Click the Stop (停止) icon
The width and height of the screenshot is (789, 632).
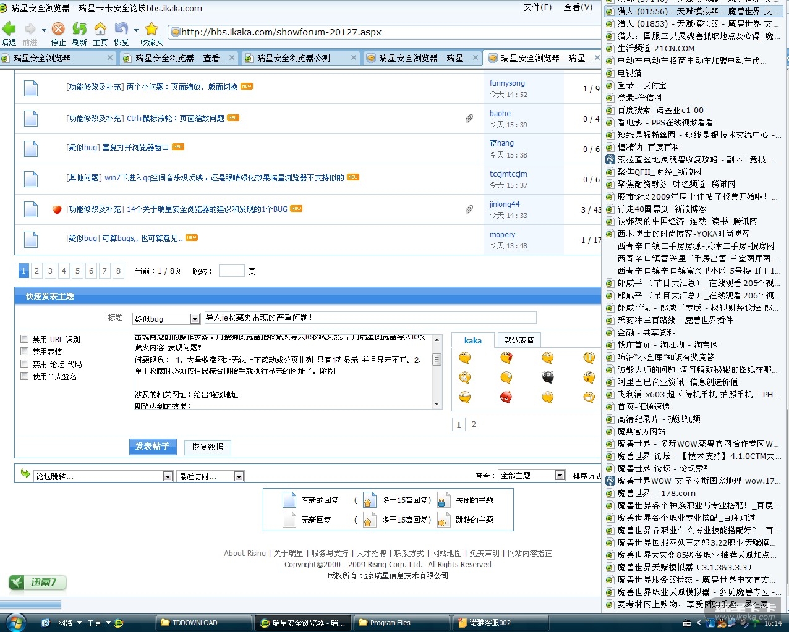tap(58, 28)
